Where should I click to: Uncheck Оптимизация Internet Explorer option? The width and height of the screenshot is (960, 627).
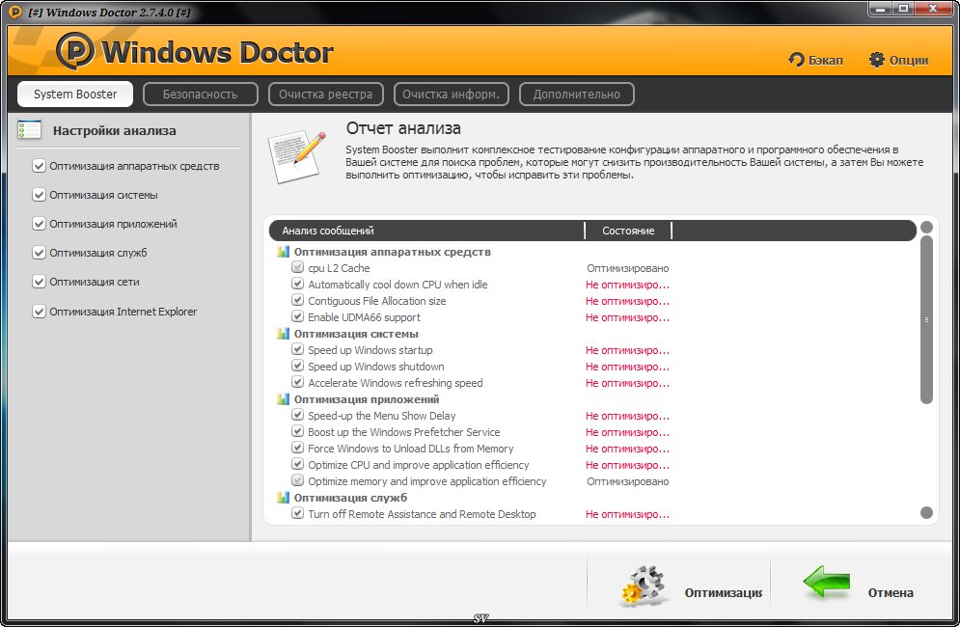39,311
